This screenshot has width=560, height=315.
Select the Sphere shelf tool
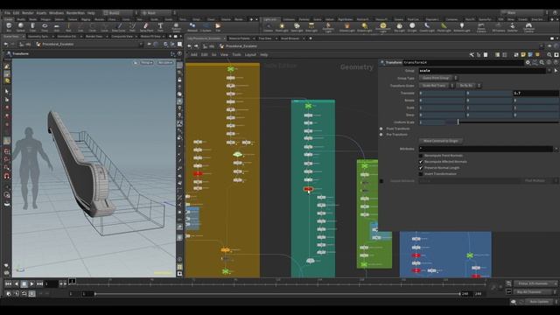pos(21,27)
